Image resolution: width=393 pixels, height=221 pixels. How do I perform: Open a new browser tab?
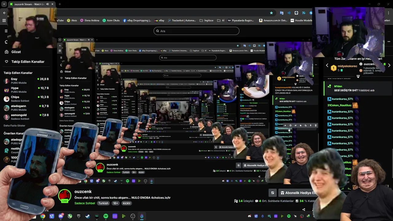[60, 4]
